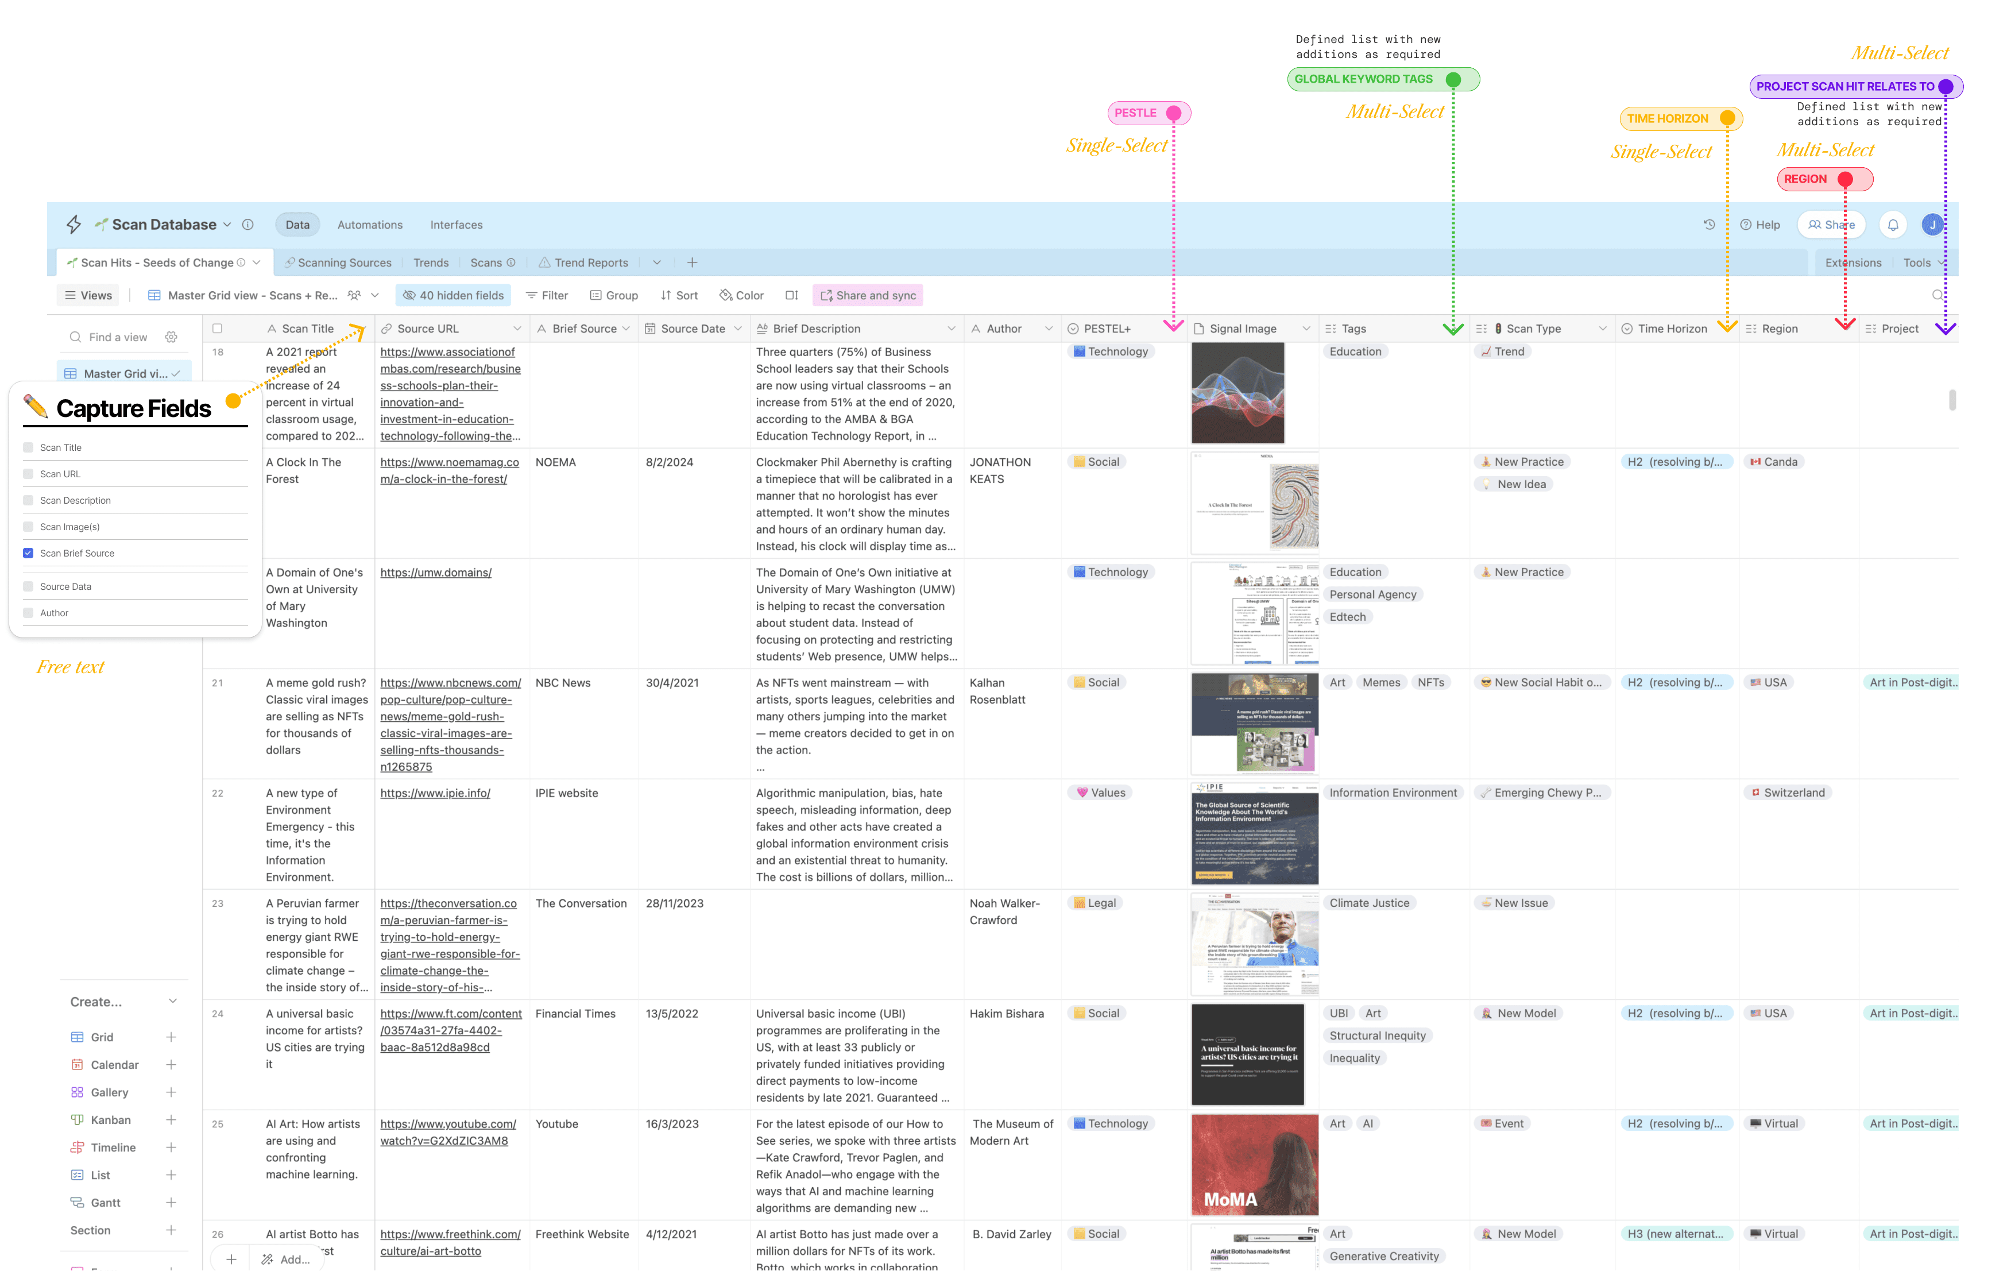Toggle the Scan Brief Source checkbox
The height and width of the screenshot is (1275, 2011).
coord(28,553)
